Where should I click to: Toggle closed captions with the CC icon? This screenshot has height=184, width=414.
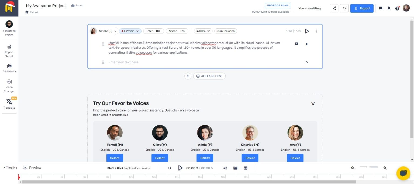click(245, 168)
